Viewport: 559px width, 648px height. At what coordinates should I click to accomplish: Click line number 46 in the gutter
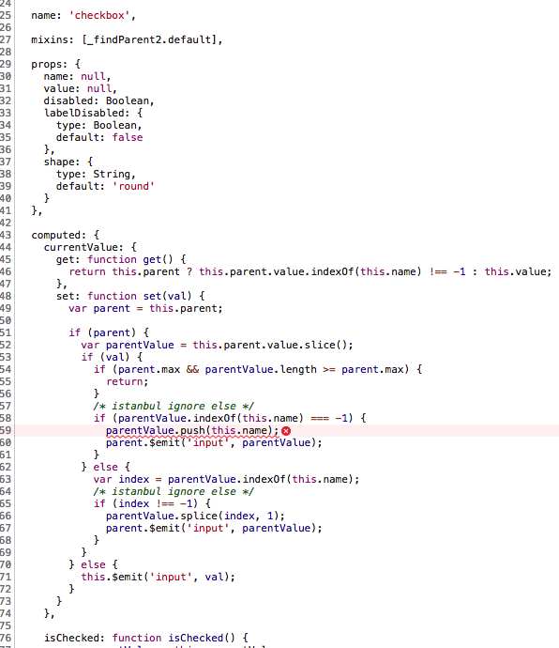[x=6, y=272]
